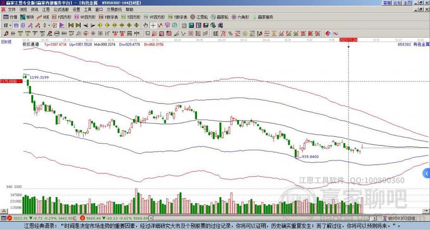Viewport: 430px width, 230px height.
Task: Click the last yellow diamond icon
Action: coord(136,25)
